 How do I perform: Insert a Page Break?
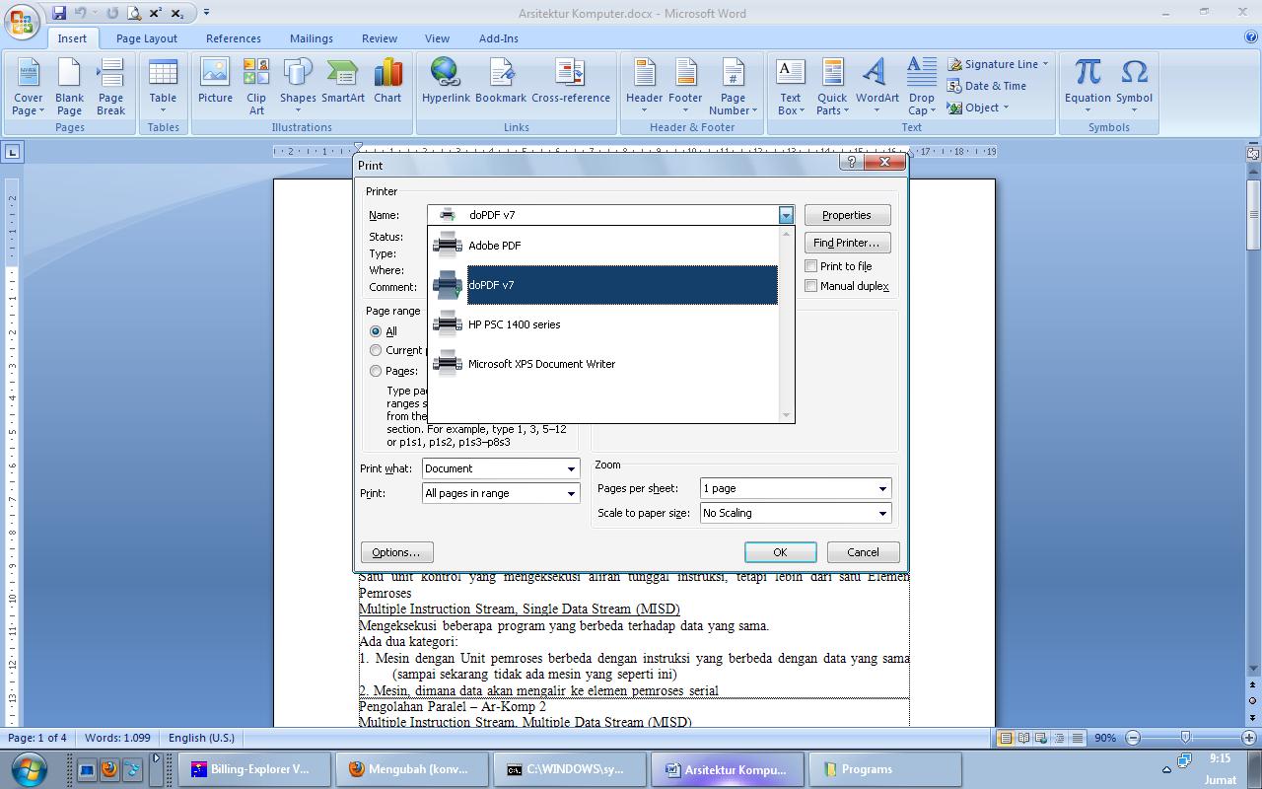click(110, 87)
